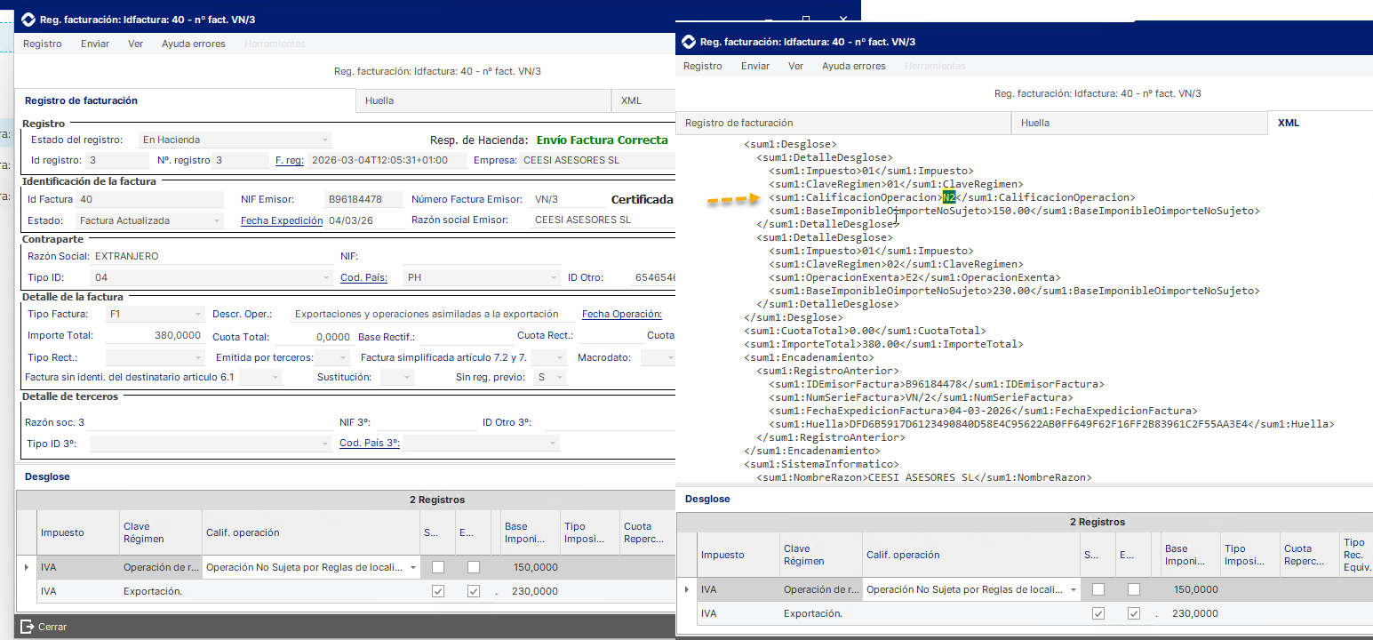Screen dimensions: 1373x640
Task: Select Registro de facturación tab in the right window
Action: (843, 123)
